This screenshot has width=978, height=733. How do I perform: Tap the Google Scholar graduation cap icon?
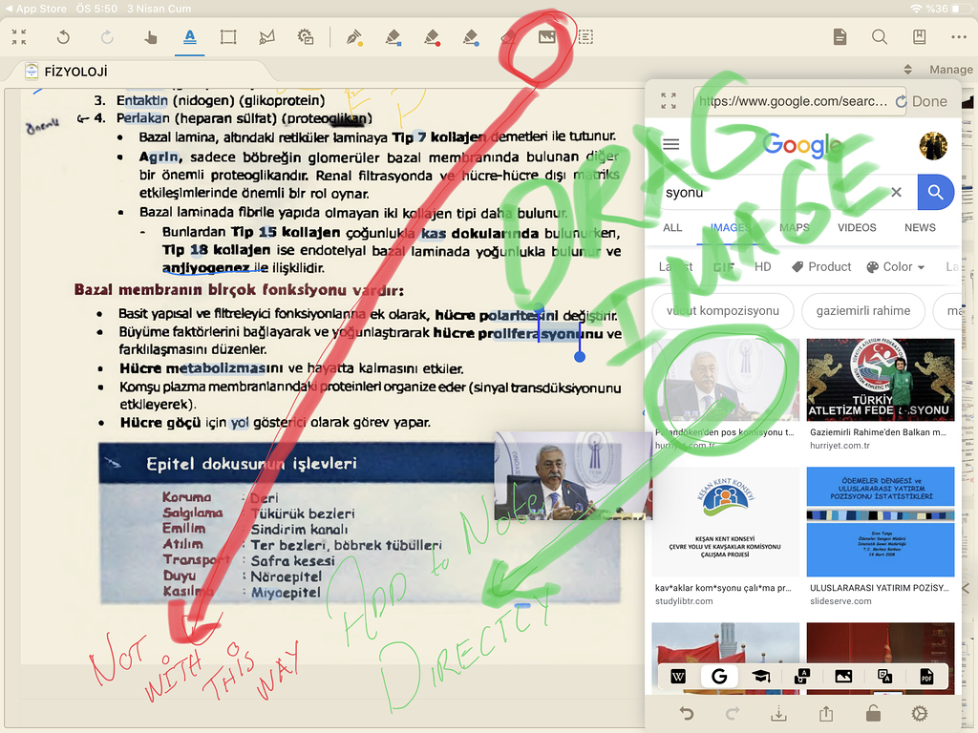pyautogui.click(x=761, y=677)
